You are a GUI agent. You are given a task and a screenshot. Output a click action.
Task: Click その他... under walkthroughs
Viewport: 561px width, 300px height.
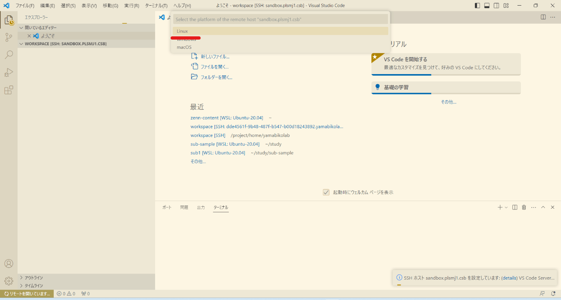[448, 102]
